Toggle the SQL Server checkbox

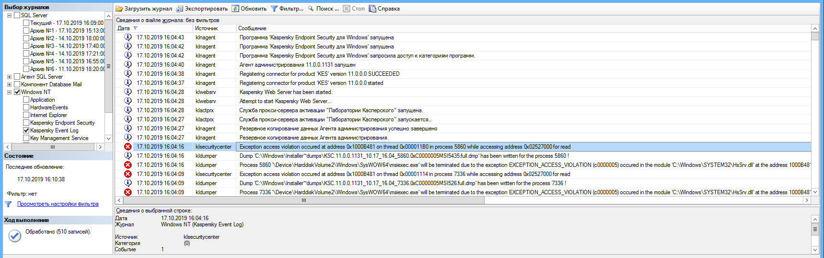click(17, 15)
